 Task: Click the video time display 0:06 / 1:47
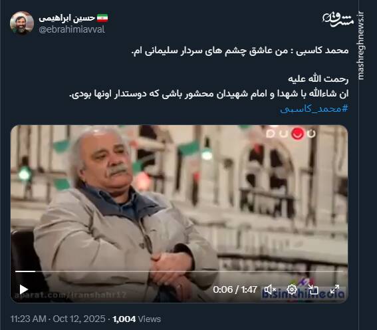235,289
